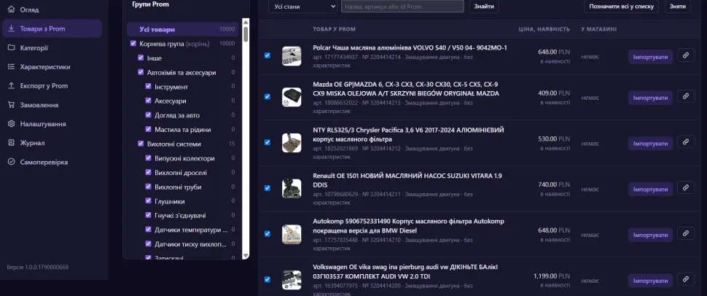This screenshot has height=296, width=707.
Task: Open the Volkswagen OE product thumbnail
Action: [292, 280]
